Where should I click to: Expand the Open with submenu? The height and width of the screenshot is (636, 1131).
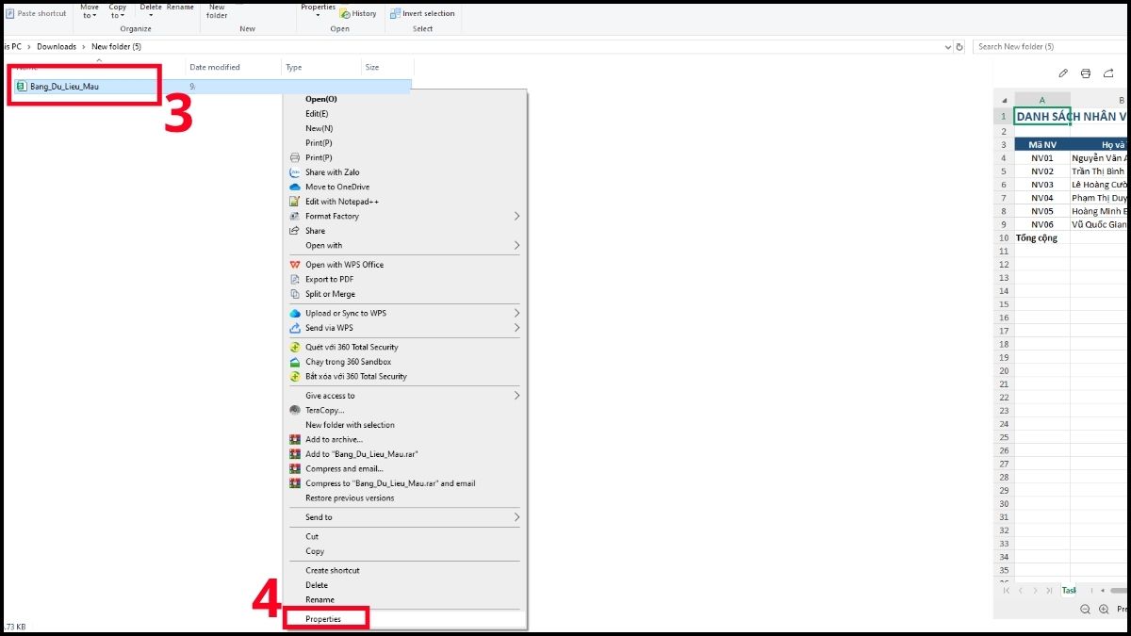pyautogui.click(x=405, y=245)
